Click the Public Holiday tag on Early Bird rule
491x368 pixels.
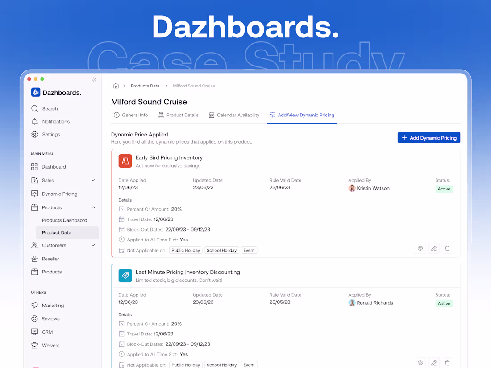point(186,250)
